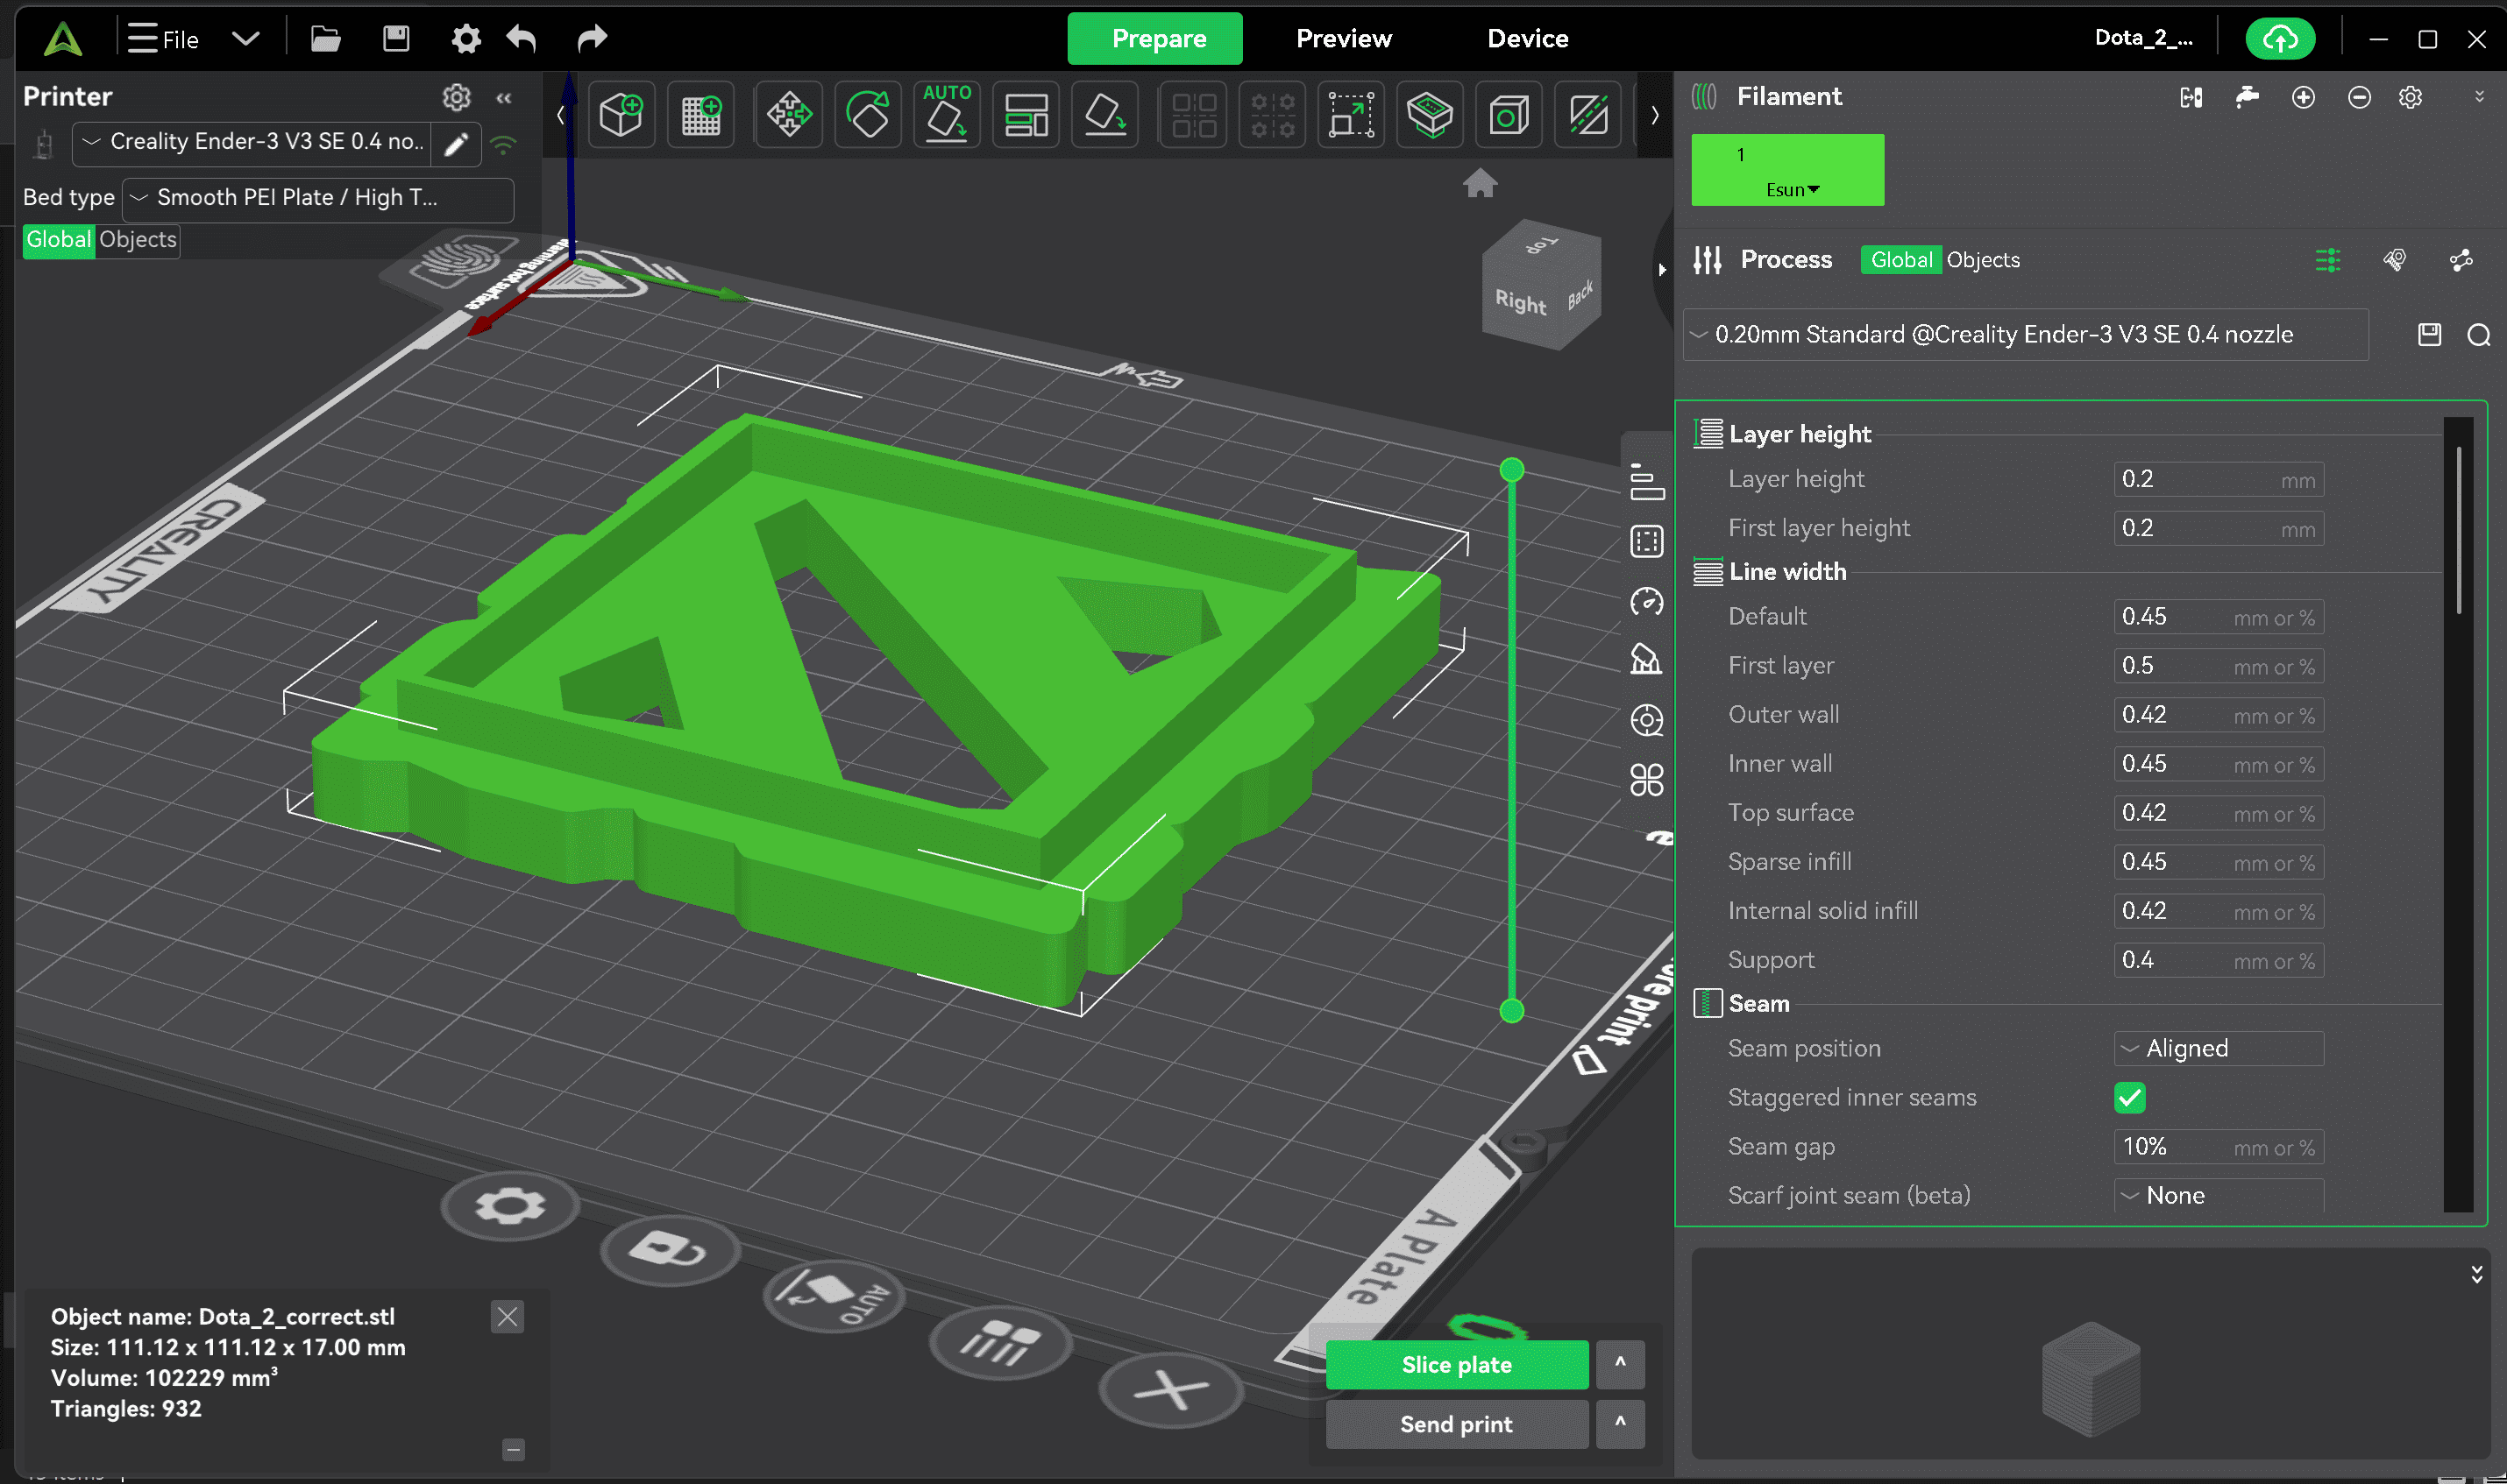This screenshot has height=1484, width=2507.
Task: Switch printer panel to Objects
Action: point(138,240)
